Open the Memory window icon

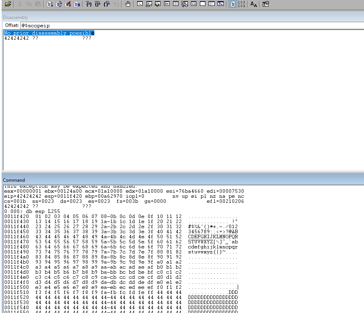point(176,4)
